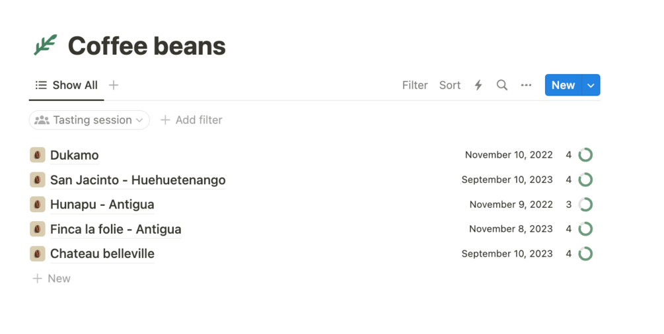
Task: Select the Show All view tab
Action: tap(66, 85)
